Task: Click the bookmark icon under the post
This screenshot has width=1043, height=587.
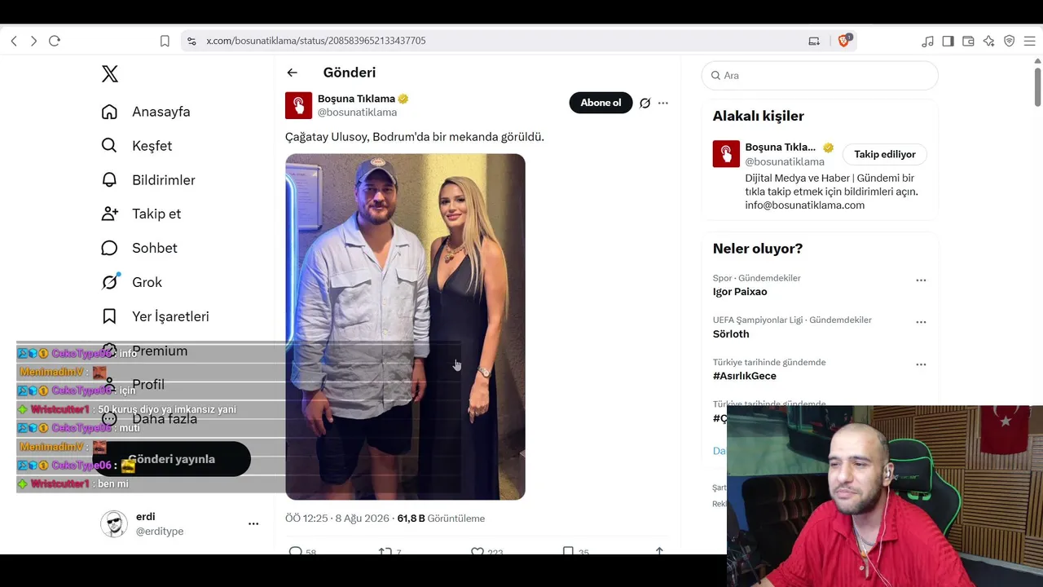Action: (x=568, y=552)
